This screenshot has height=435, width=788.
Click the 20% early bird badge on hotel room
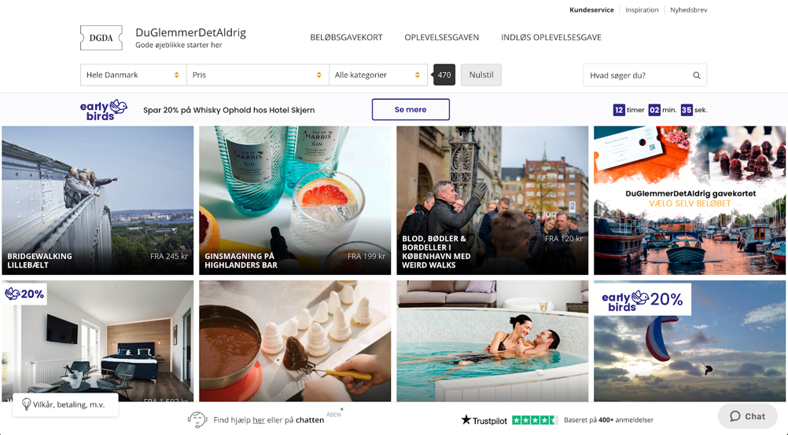pos(24,294)
